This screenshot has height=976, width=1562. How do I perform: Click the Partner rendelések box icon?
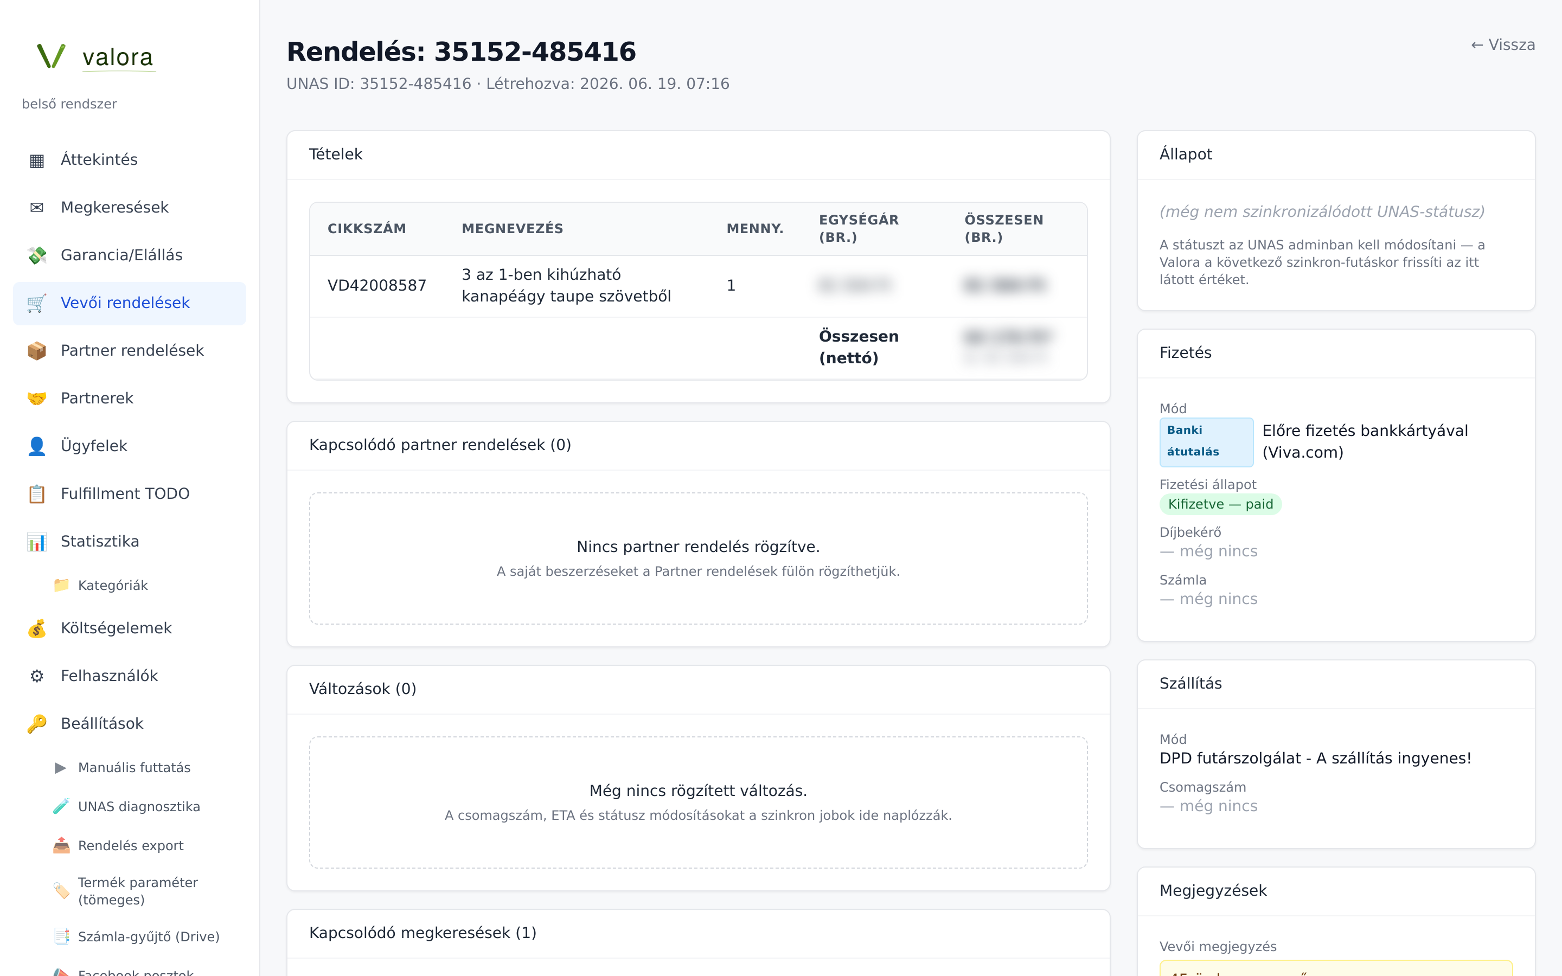(37, 350)
